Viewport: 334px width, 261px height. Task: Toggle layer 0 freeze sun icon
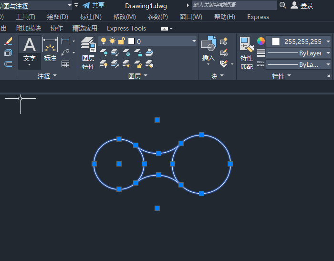pos(112,41)
